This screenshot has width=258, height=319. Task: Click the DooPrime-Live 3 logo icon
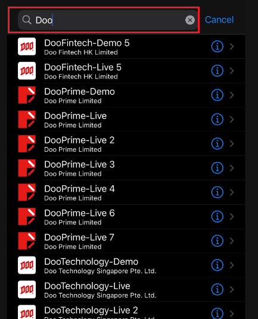[x=27, y=168]
